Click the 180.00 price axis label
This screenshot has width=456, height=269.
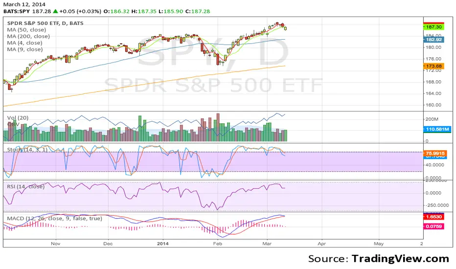pyautogui.click(x=433, y=47)
